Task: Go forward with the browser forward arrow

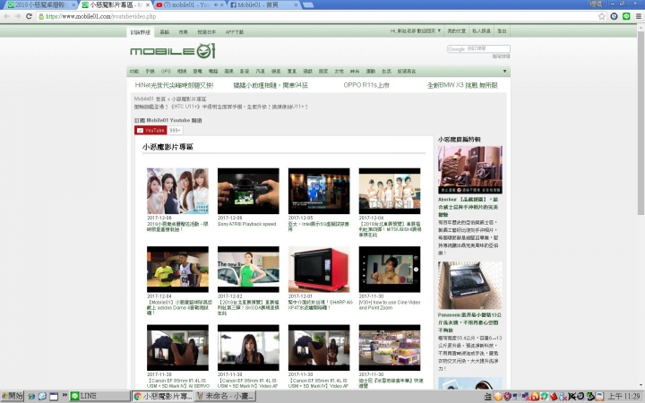Action: click(18, 16)
